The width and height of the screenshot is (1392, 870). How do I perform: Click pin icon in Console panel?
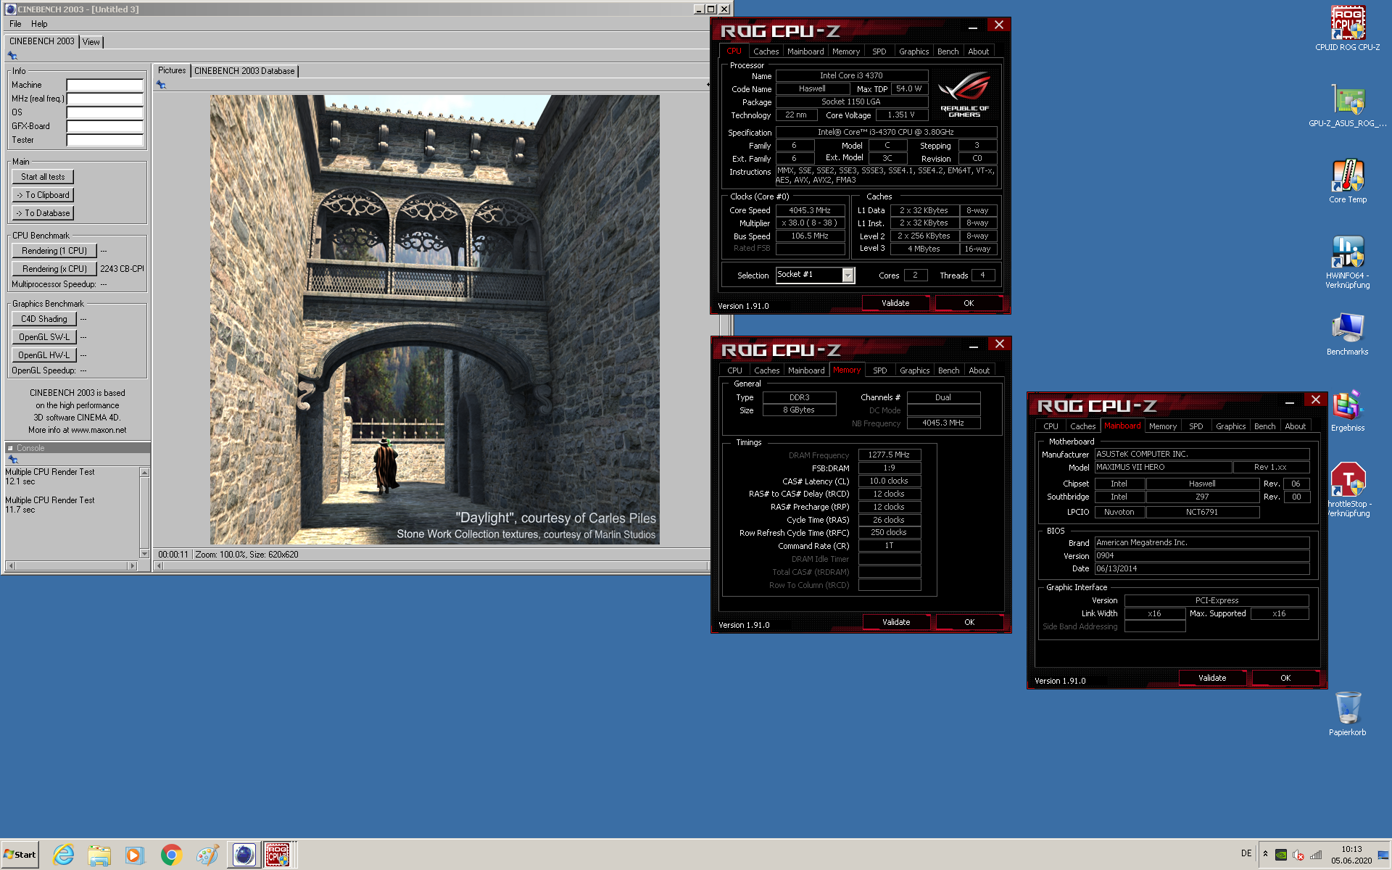click(x=12, y=460)
